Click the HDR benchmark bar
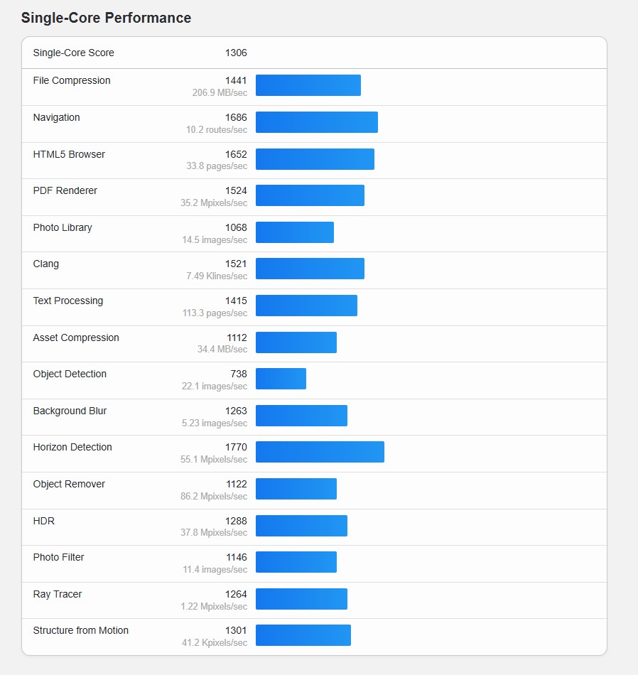The image size is (638, 675). tap(301, 526)
